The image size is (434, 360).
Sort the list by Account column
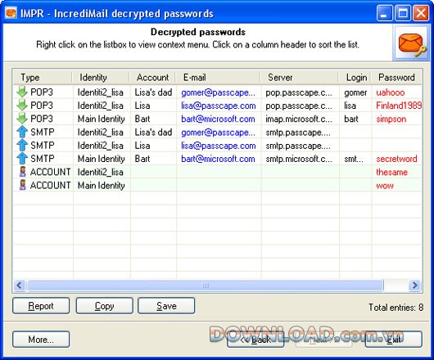pyautogui.click(x=153, y=78)
